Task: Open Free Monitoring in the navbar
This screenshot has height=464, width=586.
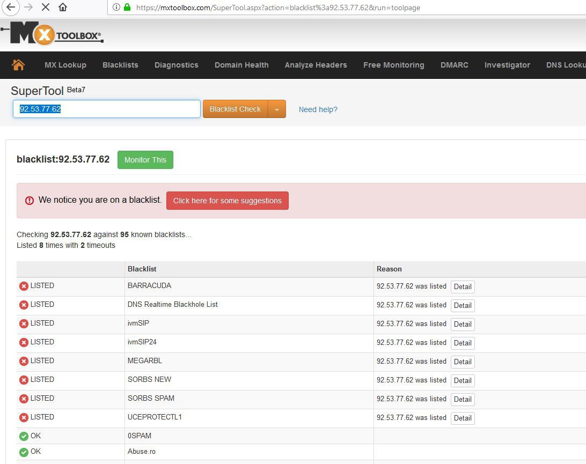Action: (x=393, y=65)
